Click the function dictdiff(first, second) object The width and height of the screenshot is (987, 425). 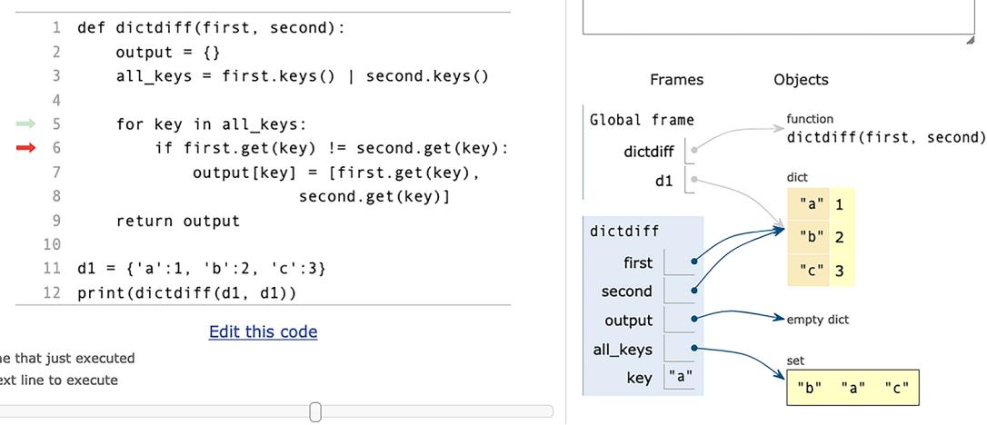[x=885, y=137]
